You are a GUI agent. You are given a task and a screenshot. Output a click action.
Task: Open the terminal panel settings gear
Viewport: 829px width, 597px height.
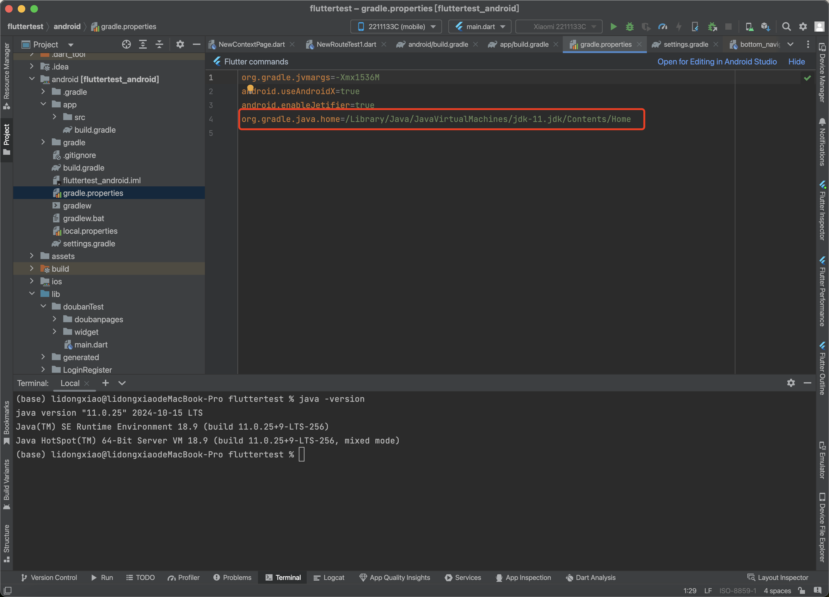(x=791, y=383)
